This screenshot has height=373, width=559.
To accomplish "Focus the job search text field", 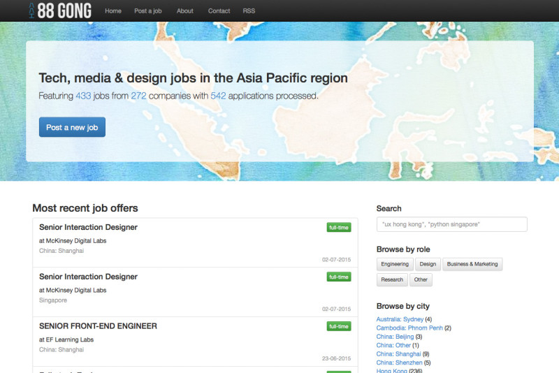I will coord(451,224).
